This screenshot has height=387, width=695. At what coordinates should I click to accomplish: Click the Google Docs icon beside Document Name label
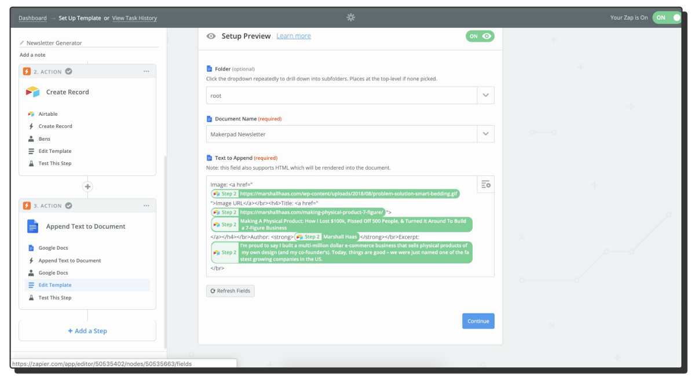[210, 119]
